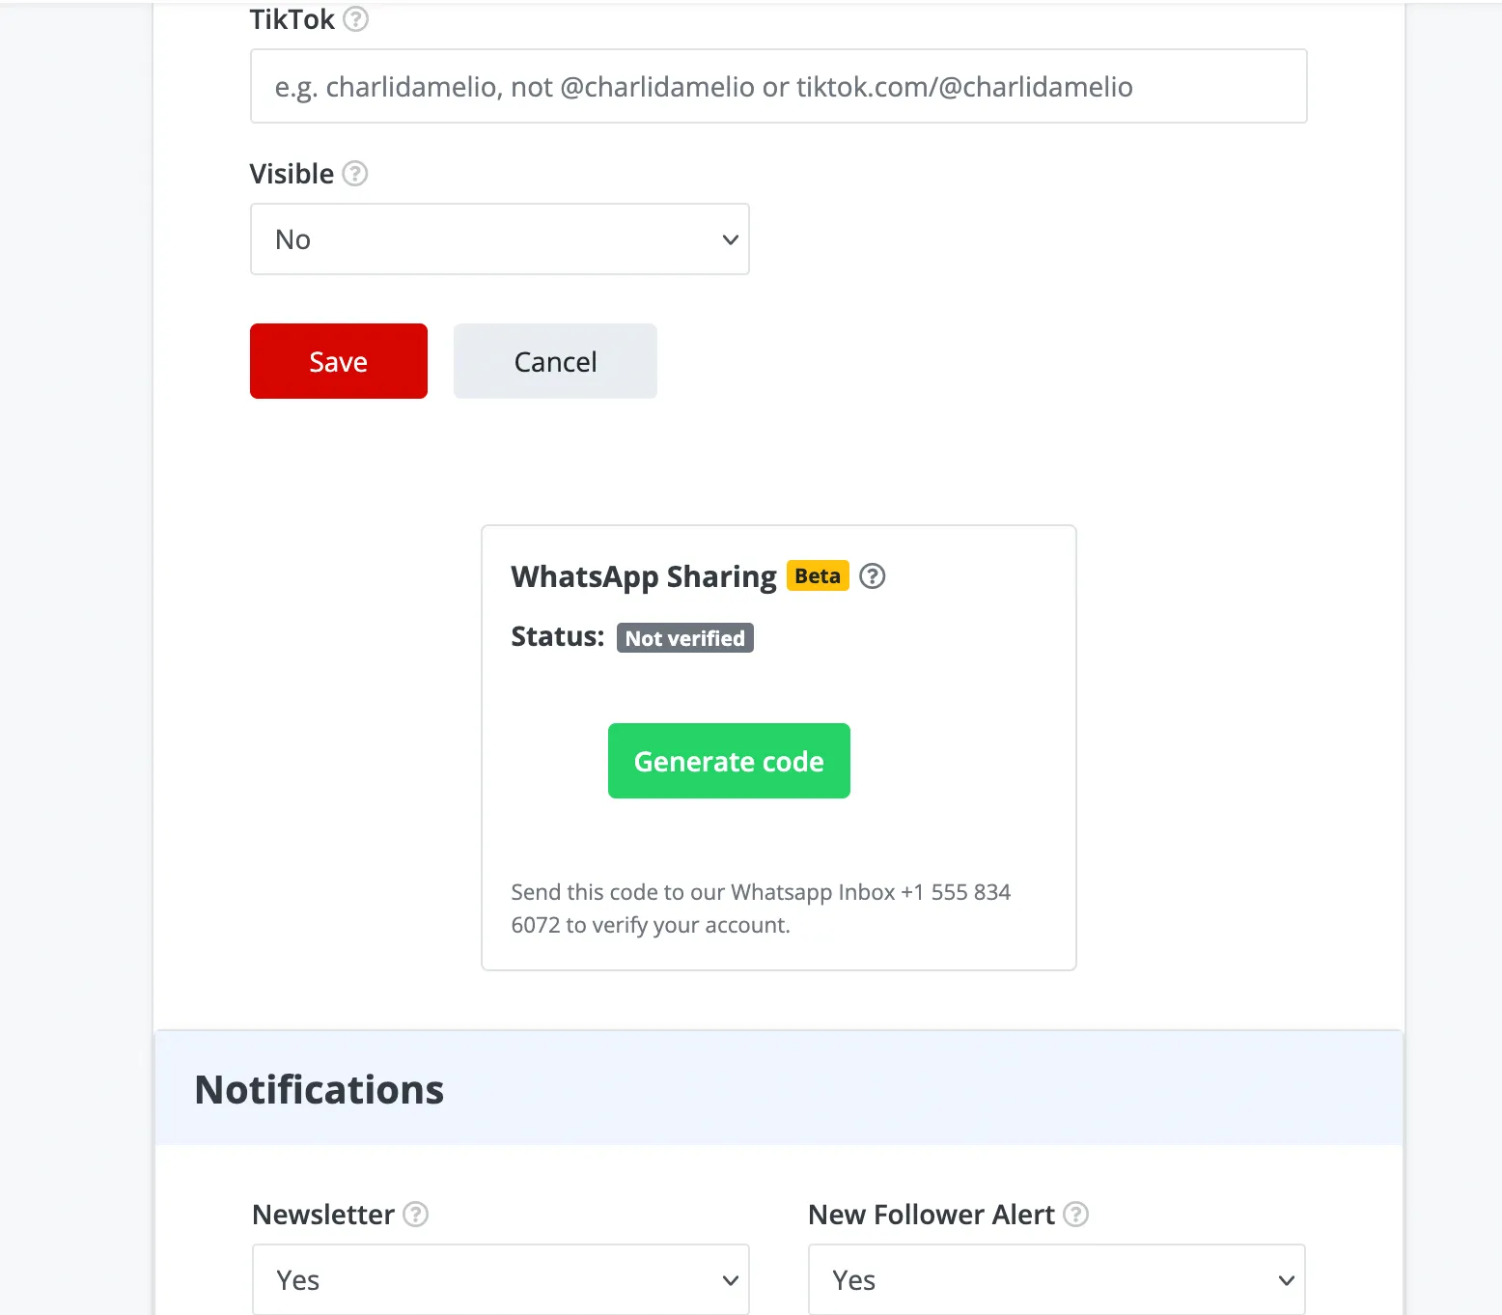The height and width of the screenshot is (1315, 1502).
Task: Expand the Newsletter selector chevron
Action: coord(729,1279)
